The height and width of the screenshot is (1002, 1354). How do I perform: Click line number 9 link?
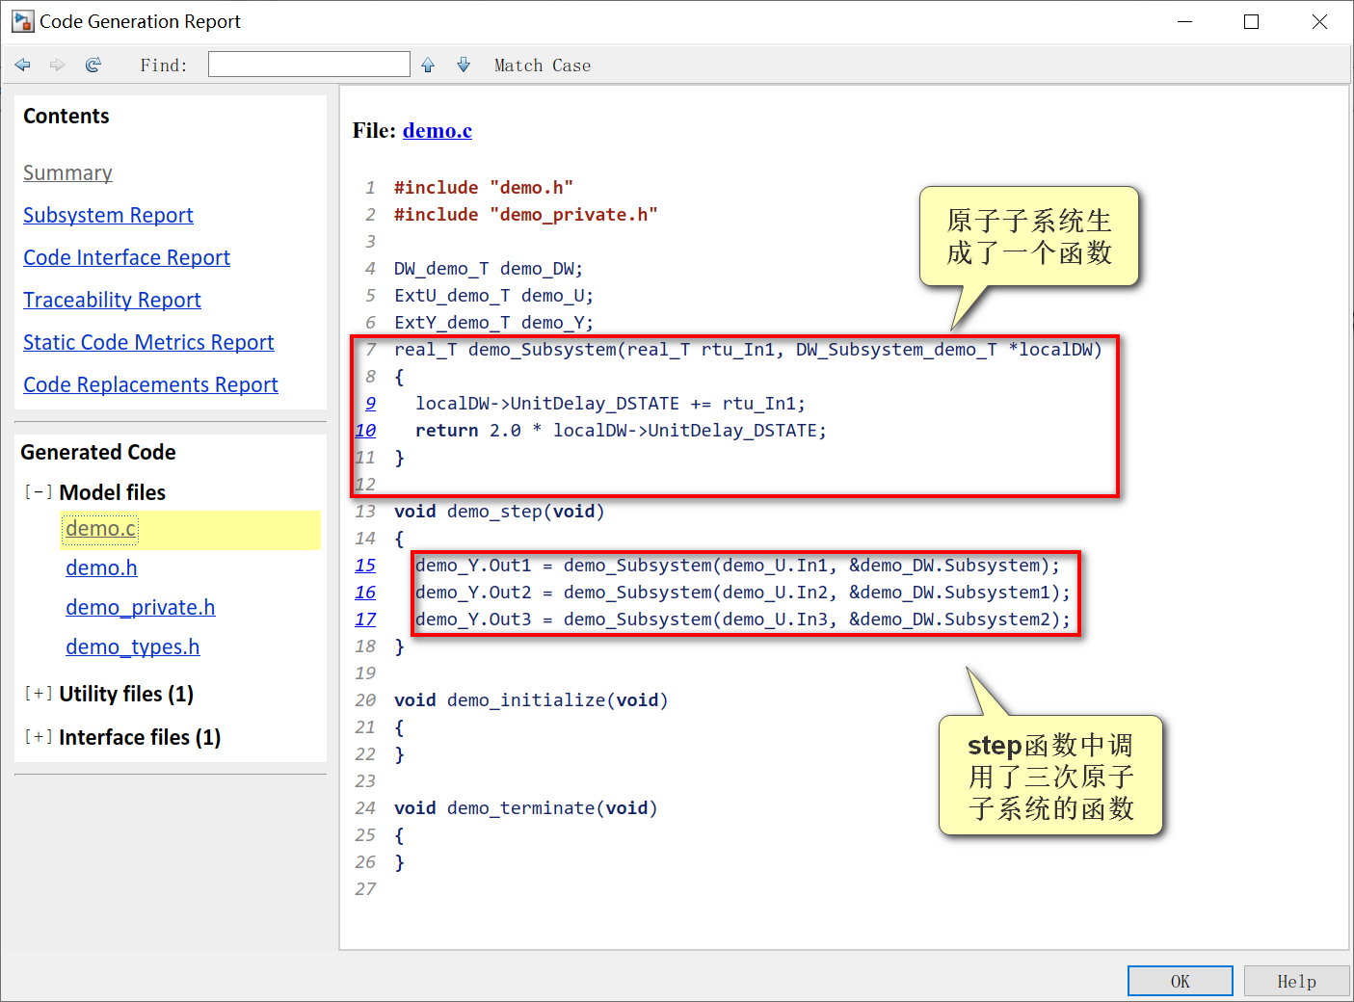370,404
